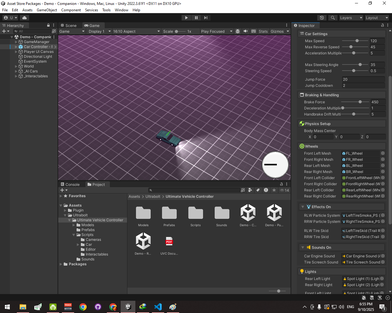The height and width of the screenshot is (313, 392).
Task: Expand the GameManager object in Hierarchy
Action: [16, 42]
